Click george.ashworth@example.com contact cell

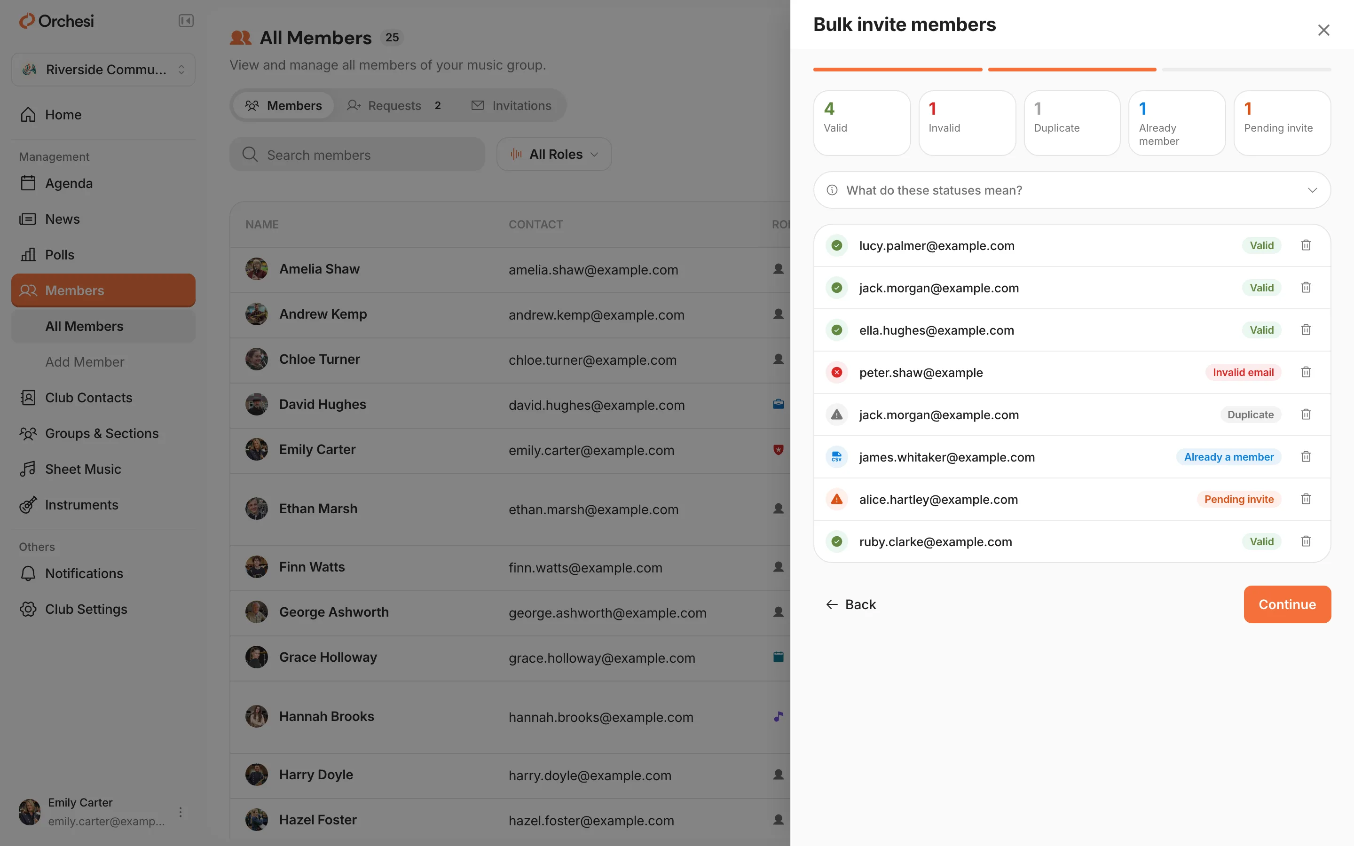tap(607, 613)
